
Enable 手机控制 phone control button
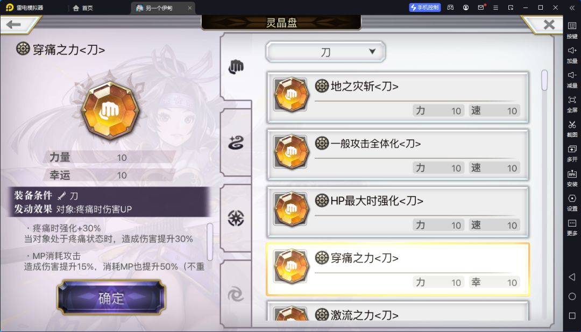point(424,8)
